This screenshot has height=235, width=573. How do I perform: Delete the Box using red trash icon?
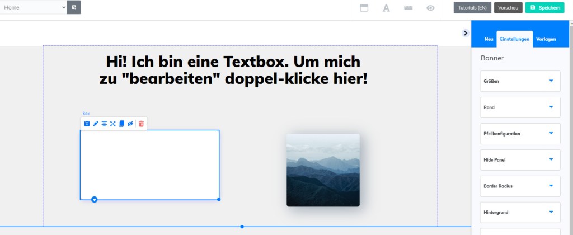pyautogui.click(x=141, y=124)
